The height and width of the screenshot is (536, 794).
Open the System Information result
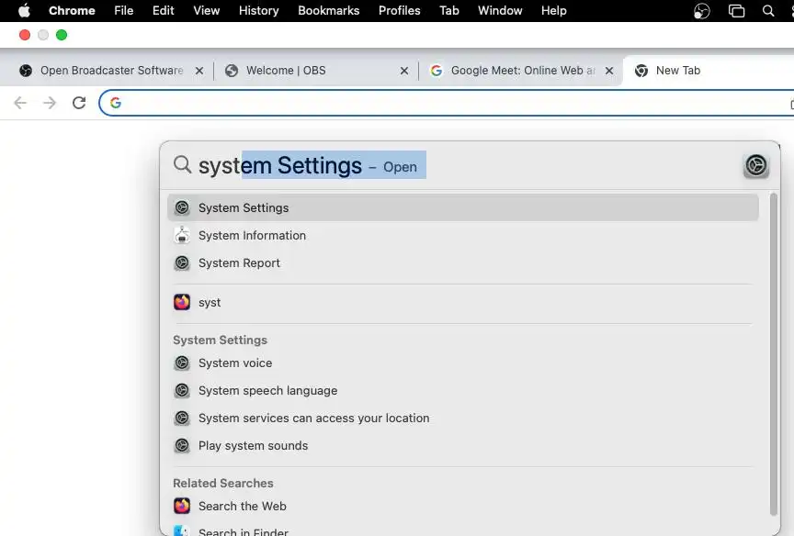[463, 236]
